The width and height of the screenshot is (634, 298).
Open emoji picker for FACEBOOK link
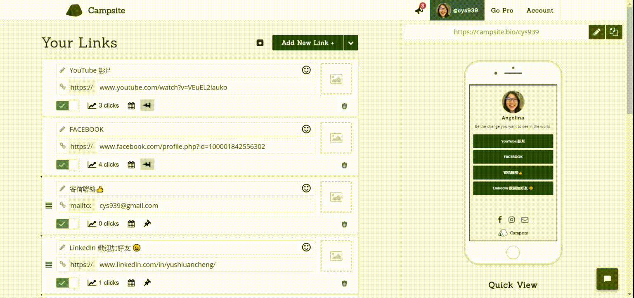(x=306, y=129)
